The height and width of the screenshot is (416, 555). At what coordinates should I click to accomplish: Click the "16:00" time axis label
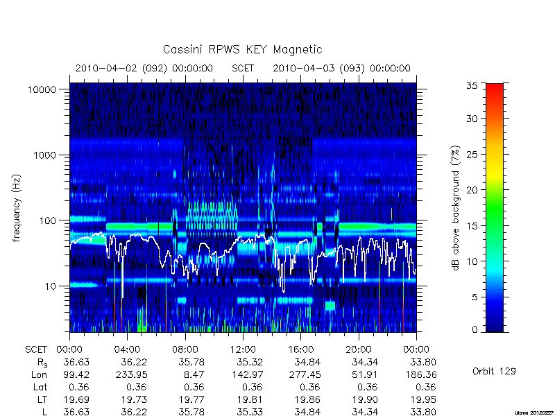point(300,350)
